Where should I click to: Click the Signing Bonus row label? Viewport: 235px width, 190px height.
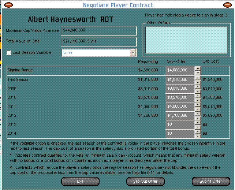(x=20, y=70)
